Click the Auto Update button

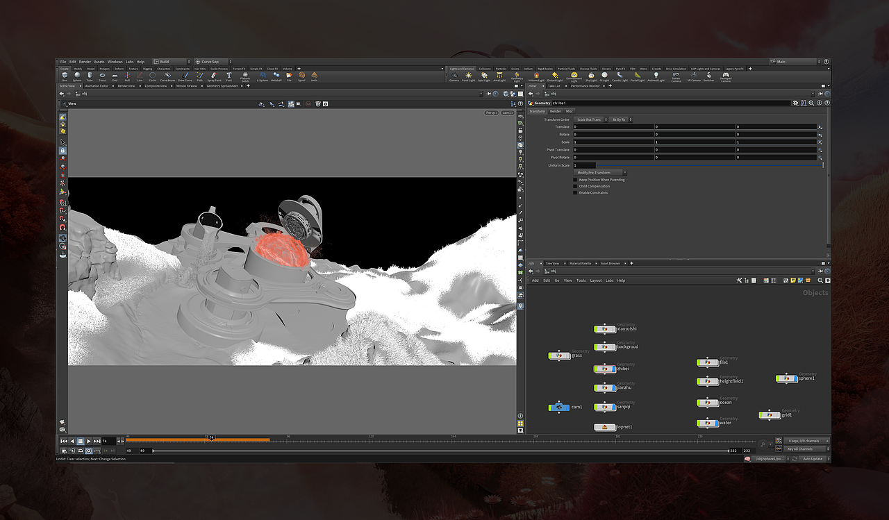812,459
